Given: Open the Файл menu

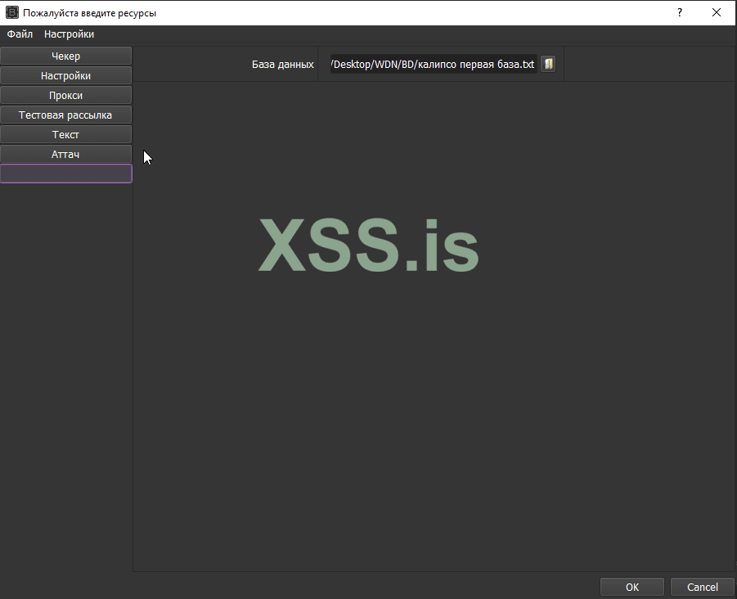Looking at the screenshot, I should (x=20, y=34).
